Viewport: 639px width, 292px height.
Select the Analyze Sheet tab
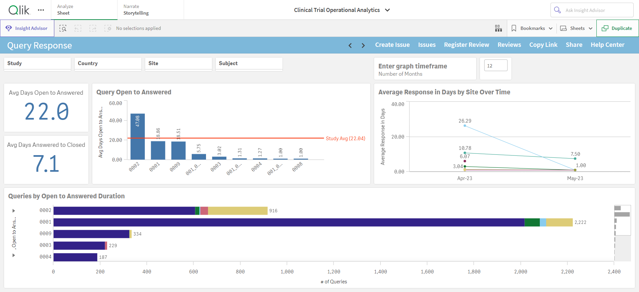pyautogui.click(x=84, y=10)
